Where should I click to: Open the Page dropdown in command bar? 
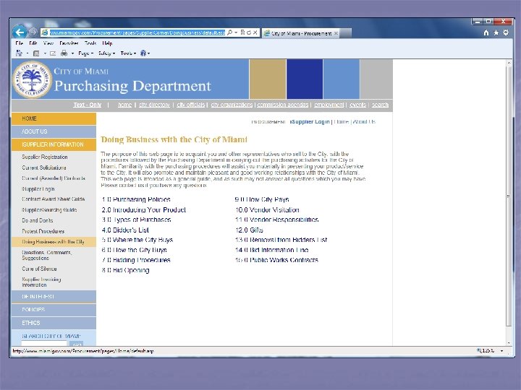click(x=85, y=53)
